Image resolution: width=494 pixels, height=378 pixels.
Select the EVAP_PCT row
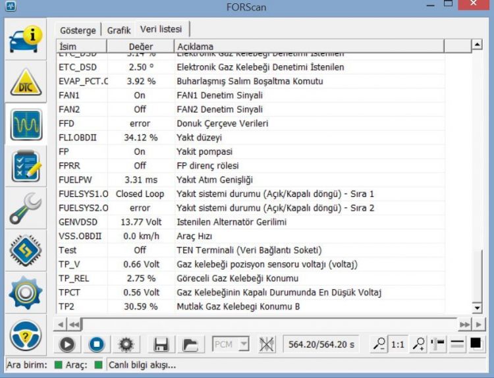pyautogui.click(x=250, y=81)
